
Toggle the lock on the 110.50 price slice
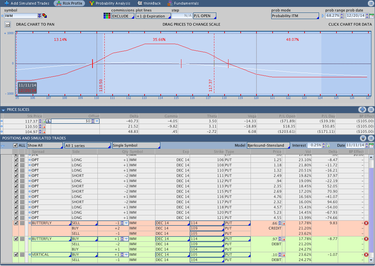[x=44, y=127]
